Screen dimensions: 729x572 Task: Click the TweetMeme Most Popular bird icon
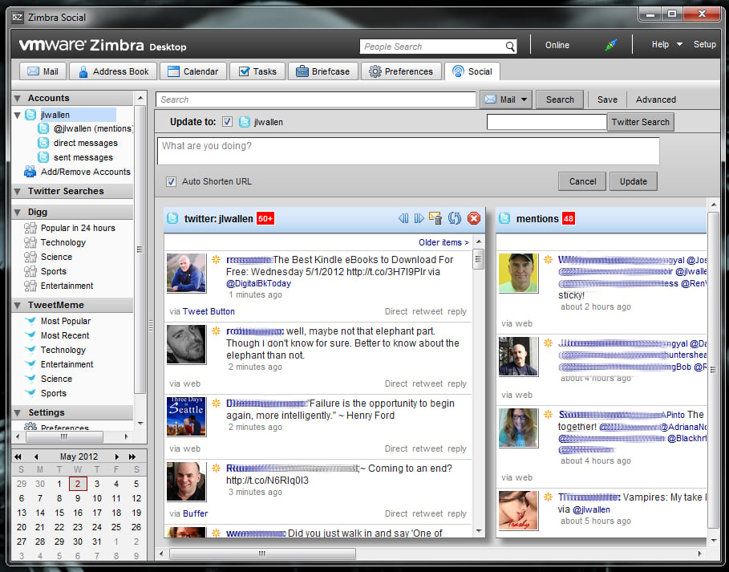tap(30, 321)
